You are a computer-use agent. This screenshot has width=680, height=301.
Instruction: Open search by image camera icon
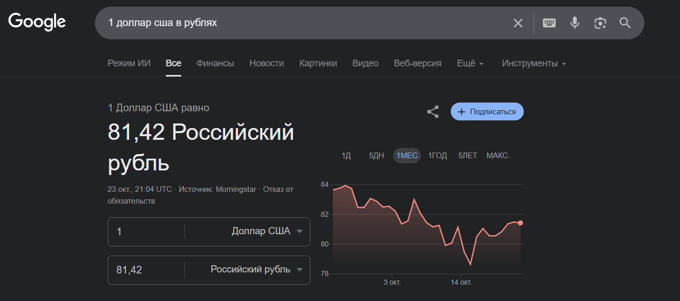pos(600,23)
